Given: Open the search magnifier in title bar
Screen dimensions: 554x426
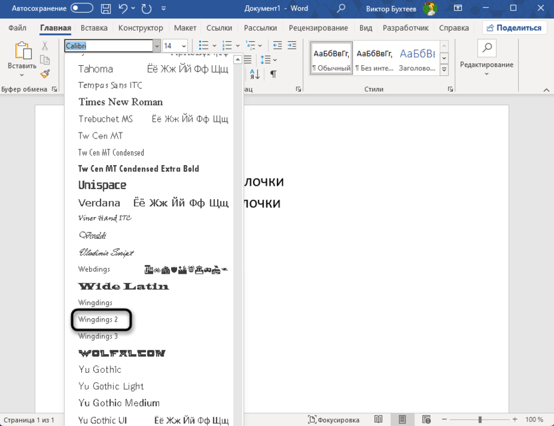Looking at the screenshot, I should click(340, 9).
